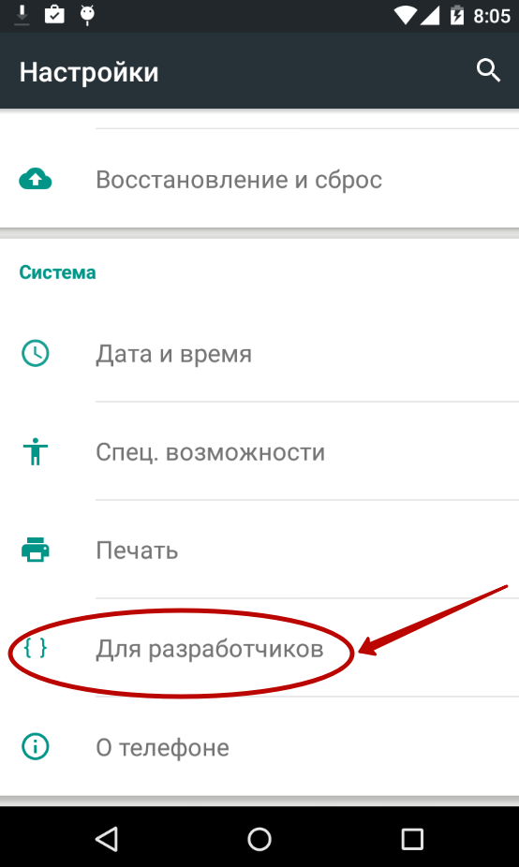519x867 pixels.
Task: Open Восстановление и сброс settings
Action: tap(259, 179)
